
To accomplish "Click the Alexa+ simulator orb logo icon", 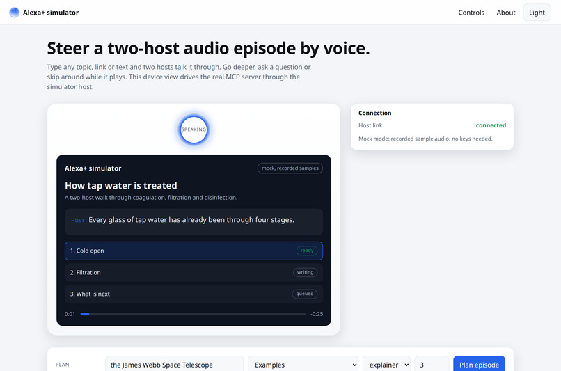I will click(15, 13).
